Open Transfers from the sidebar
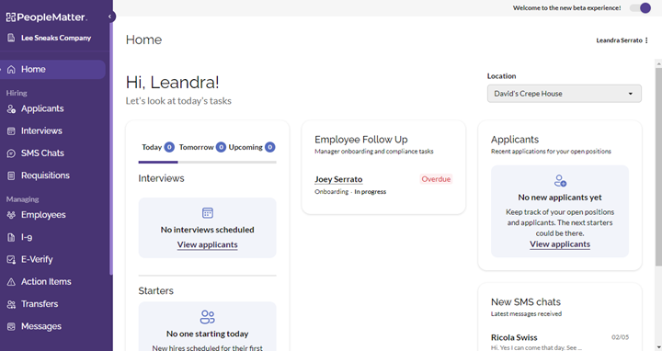This screenshot has height=351, width=662. 40,304
